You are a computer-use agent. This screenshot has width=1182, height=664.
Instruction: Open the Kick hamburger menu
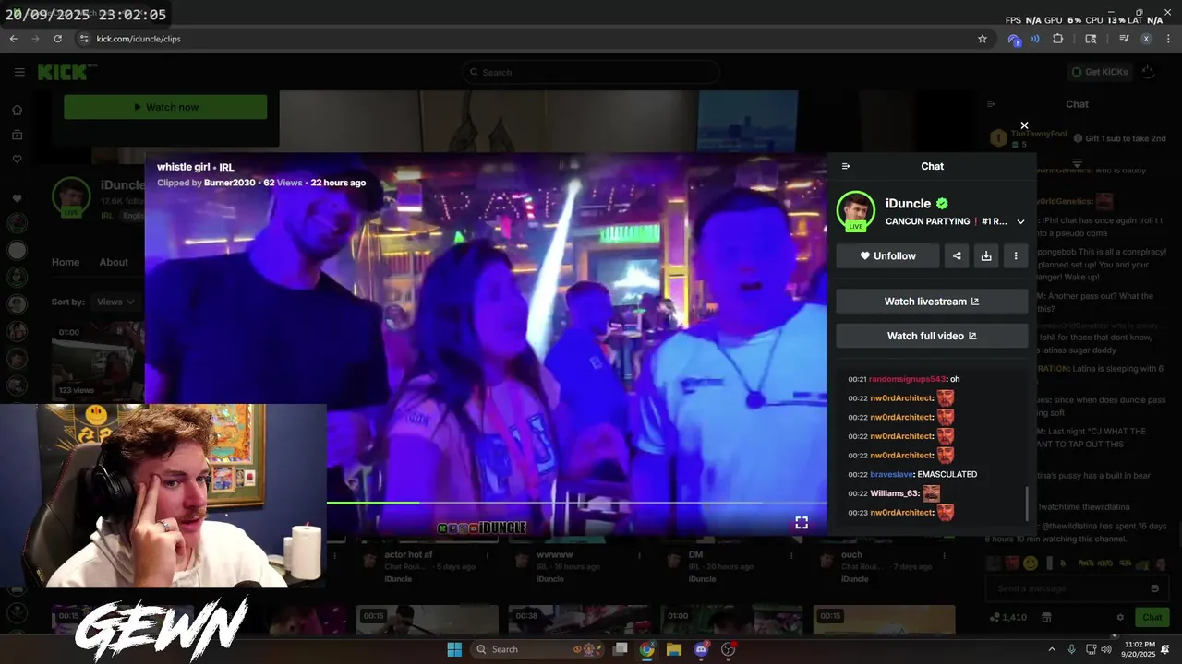pos(19,72)
